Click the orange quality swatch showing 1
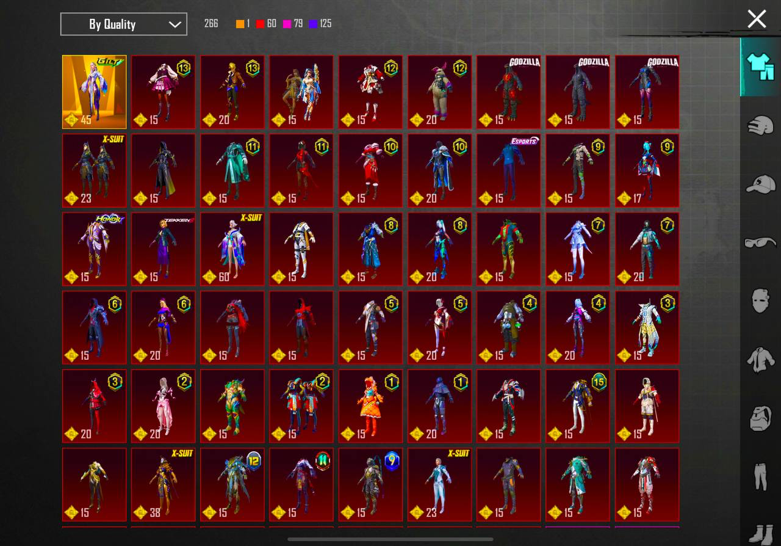 [x=240, y=24]
